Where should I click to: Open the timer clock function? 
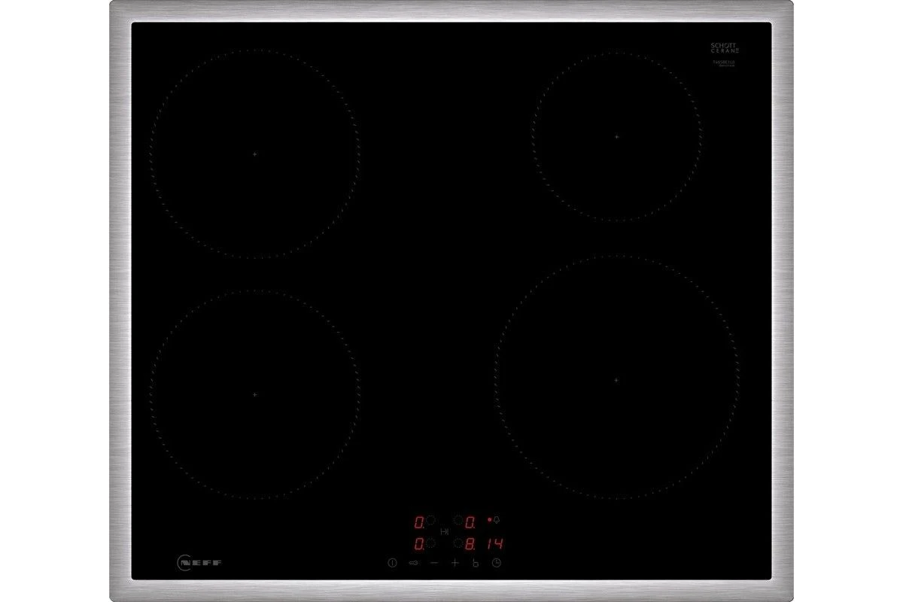[497, 562]
